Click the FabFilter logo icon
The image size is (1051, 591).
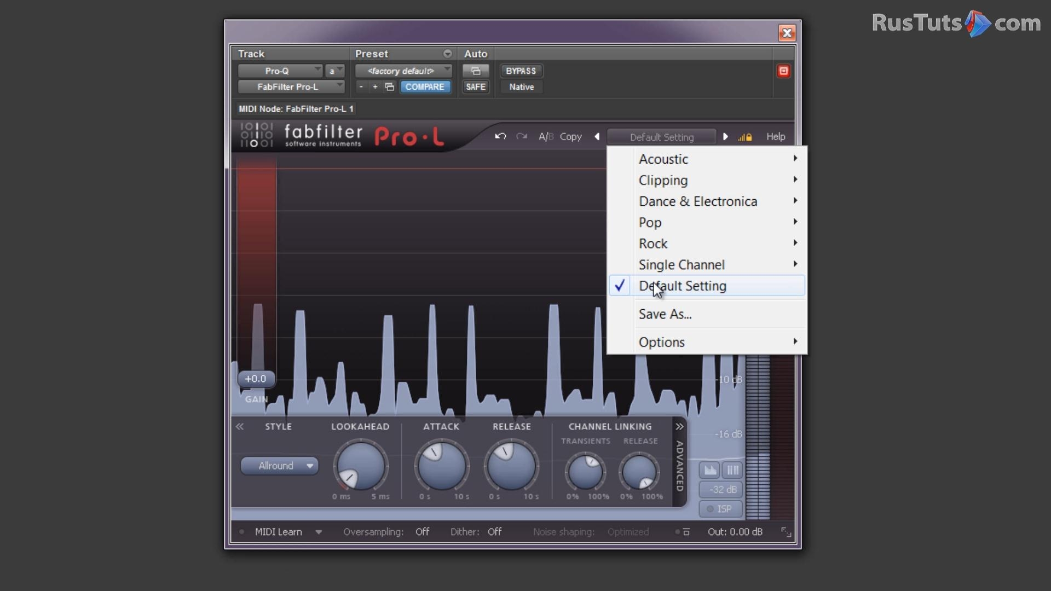(256, 135)
